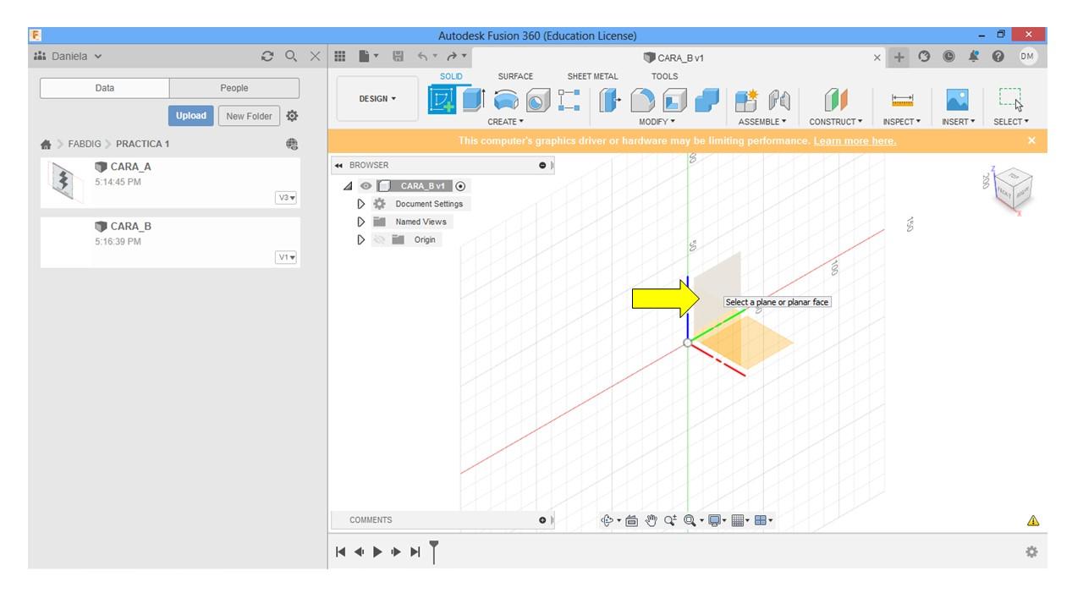Viewport: 1083px width, 609px height.
Task: Switch to the Data tab
Action: (x=105, y=88)
